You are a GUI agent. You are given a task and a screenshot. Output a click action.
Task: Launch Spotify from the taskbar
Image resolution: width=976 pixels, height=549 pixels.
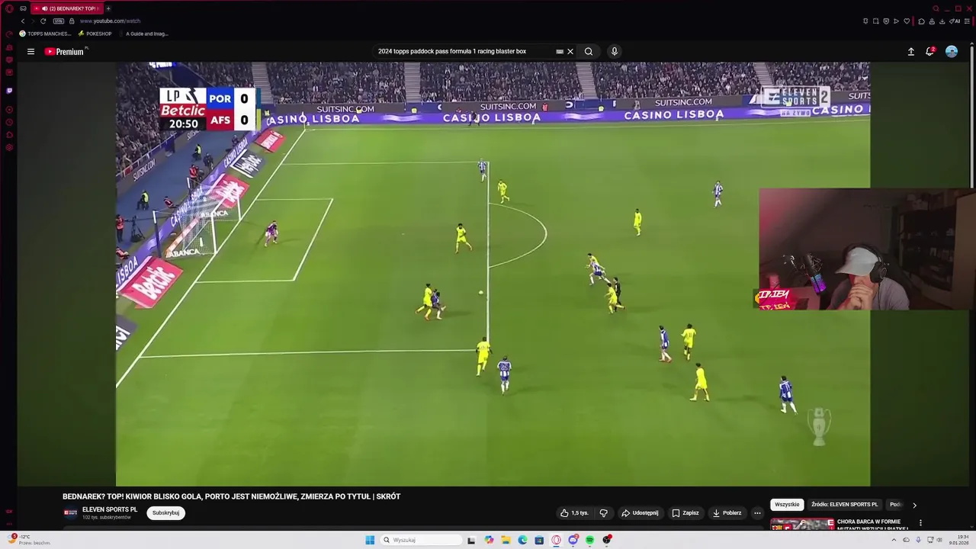[589, 540]
